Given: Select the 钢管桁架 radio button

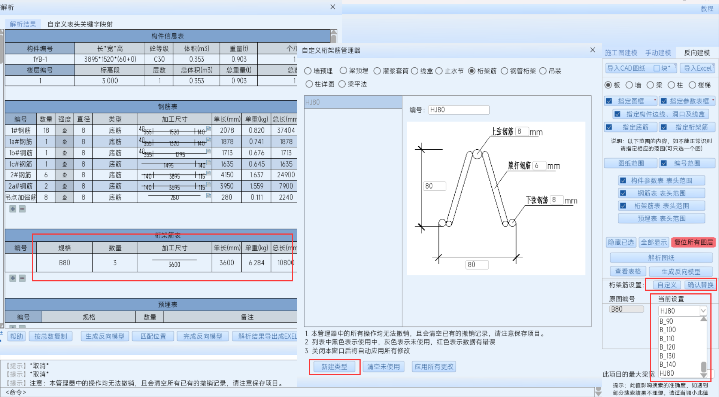Looking at the screenshot, I should 504,71.
